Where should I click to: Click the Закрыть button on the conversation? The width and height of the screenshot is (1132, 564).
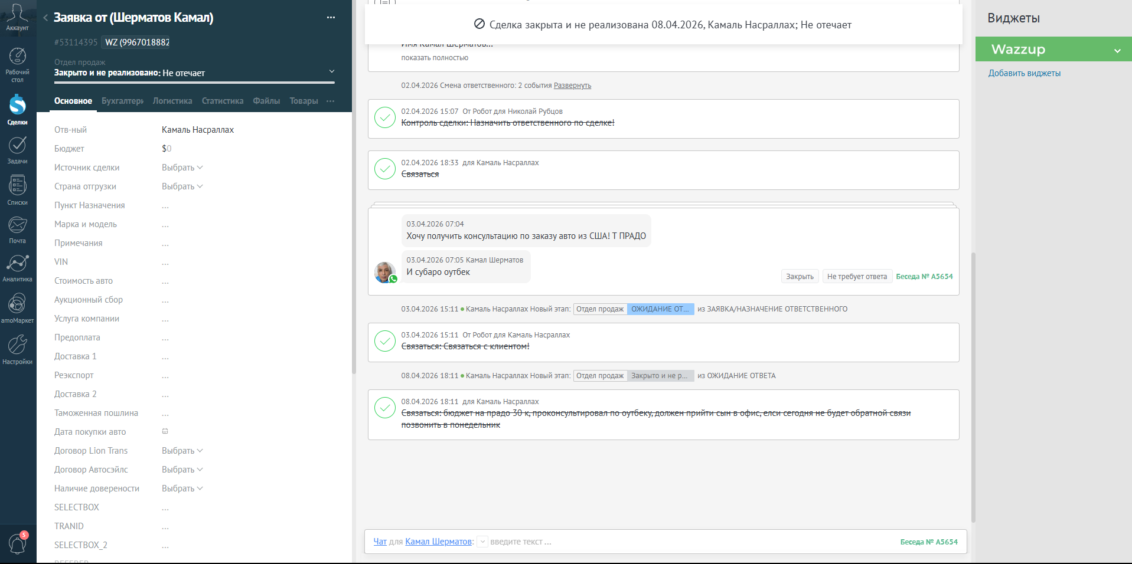pos(800,277)
